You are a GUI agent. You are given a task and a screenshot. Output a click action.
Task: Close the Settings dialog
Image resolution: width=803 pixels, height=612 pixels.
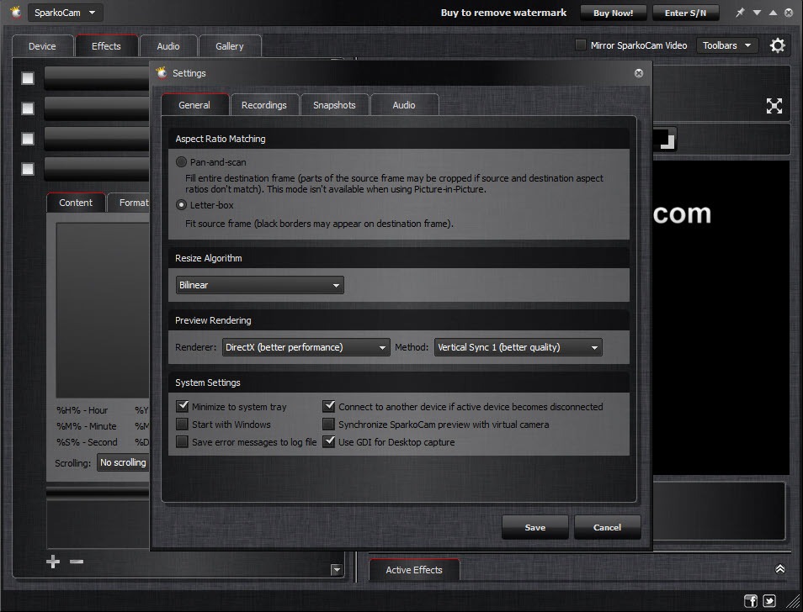point(639,73)
